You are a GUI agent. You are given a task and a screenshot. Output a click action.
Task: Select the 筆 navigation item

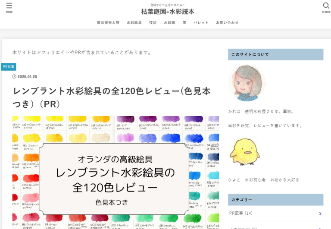tap(184, 22)
